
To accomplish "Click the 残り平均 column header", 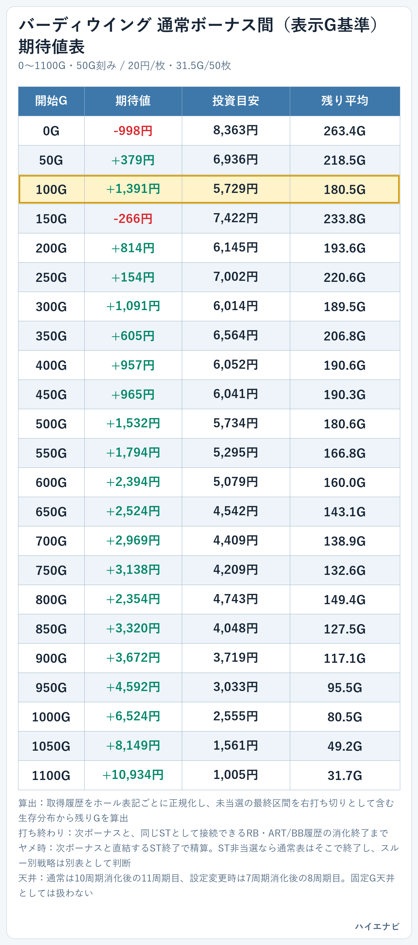I will point(345,101).
